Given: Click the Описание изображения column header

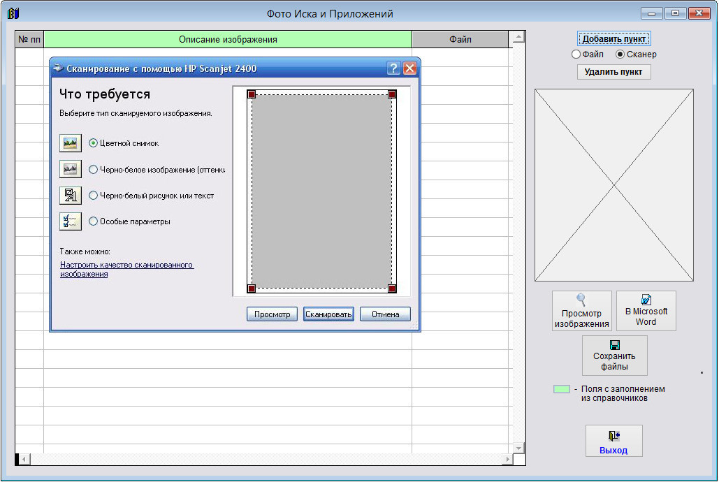Looking at the screenshot, I should pyautogui.click(x=228, y=39).
